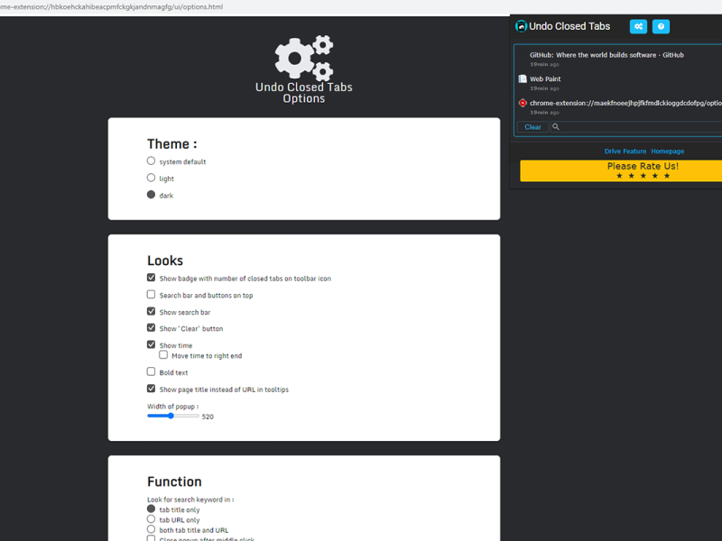Click the Undo Closed Tabs logo icon
722x541 pixels.
coord(521,26)
